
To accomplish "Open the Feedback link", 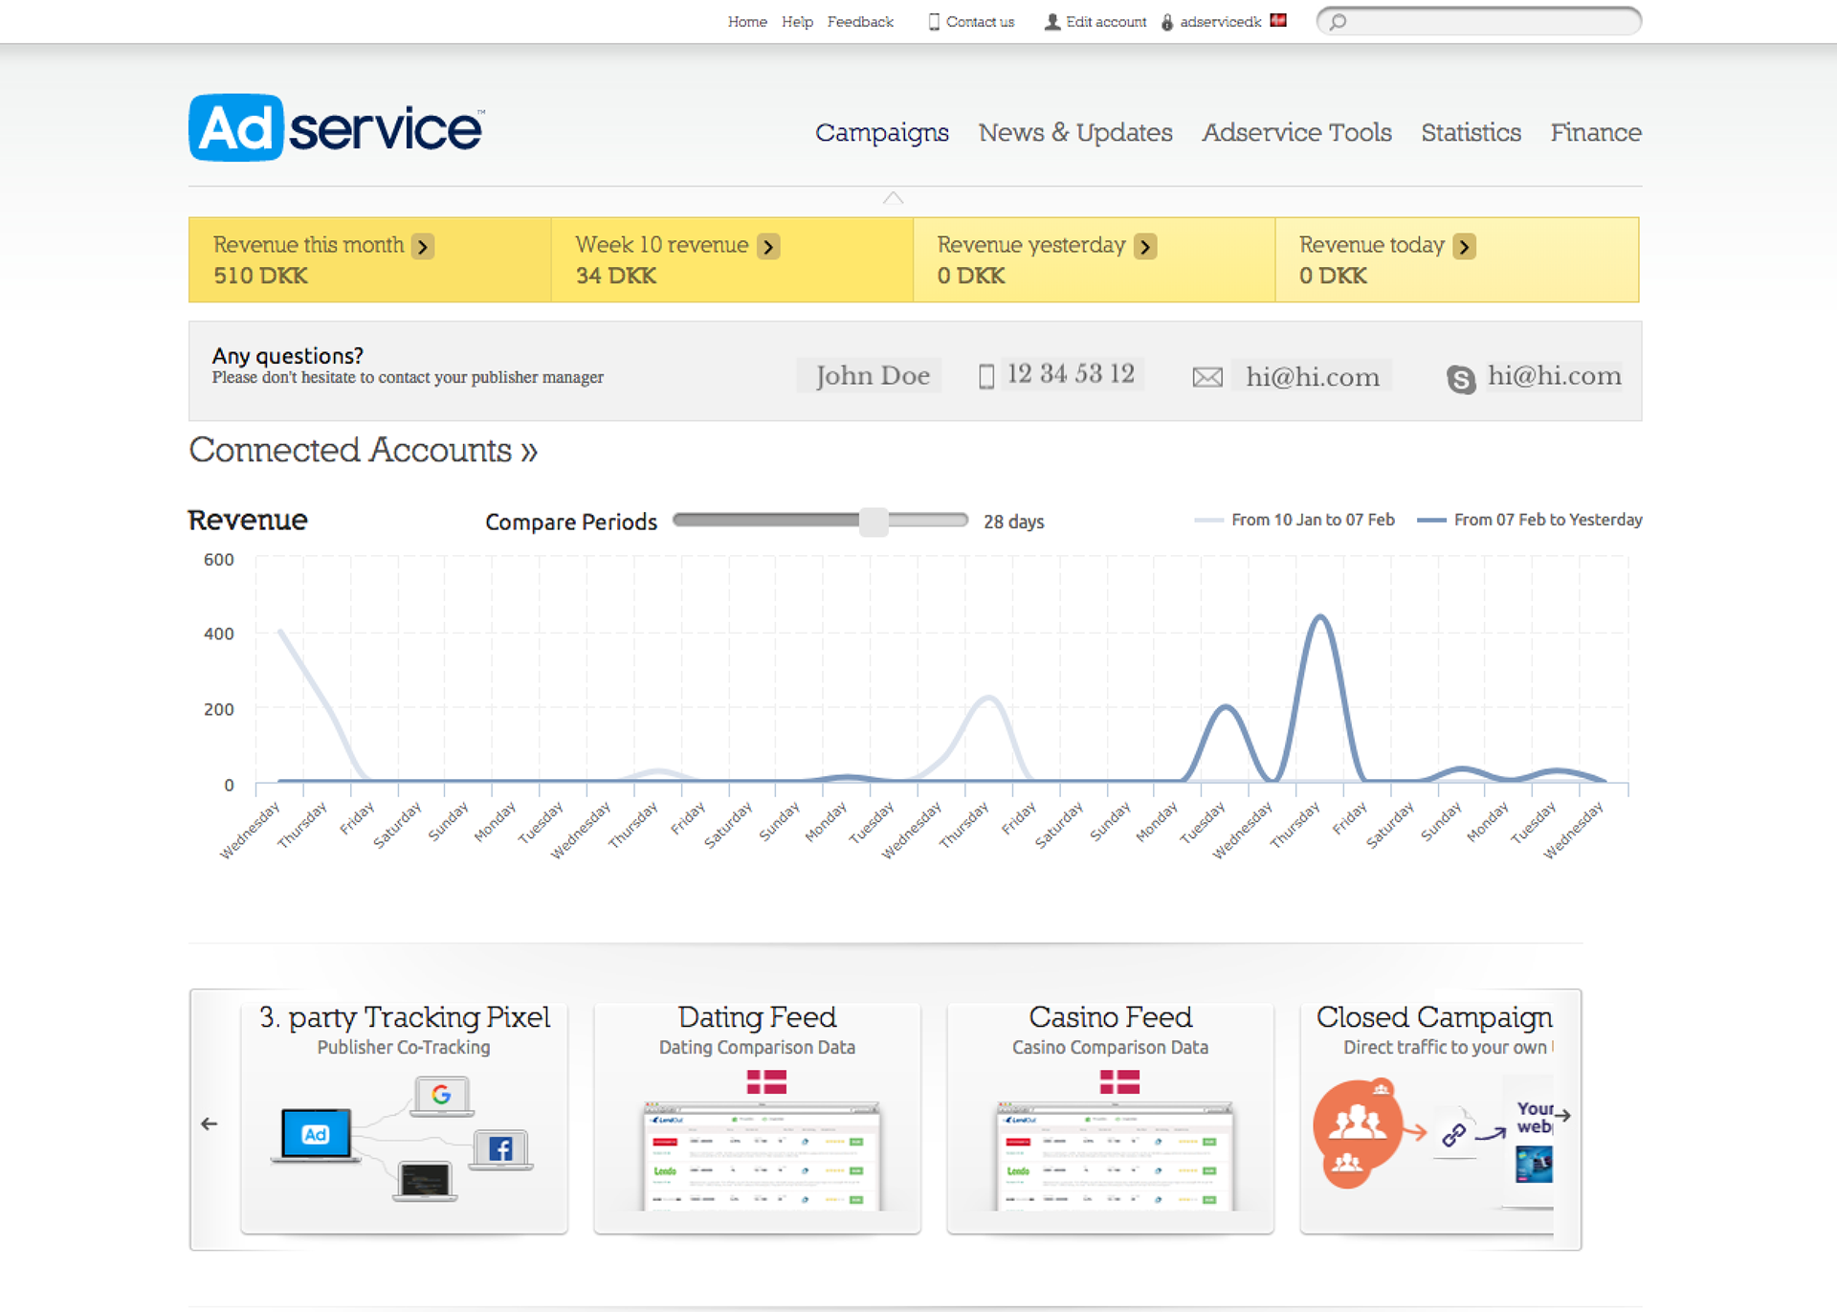I will 860,21.
